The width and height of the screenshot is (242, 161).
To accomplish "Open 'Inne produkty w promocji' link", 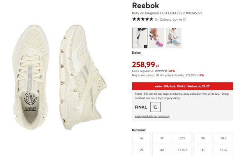I will (x=152, y=116).
